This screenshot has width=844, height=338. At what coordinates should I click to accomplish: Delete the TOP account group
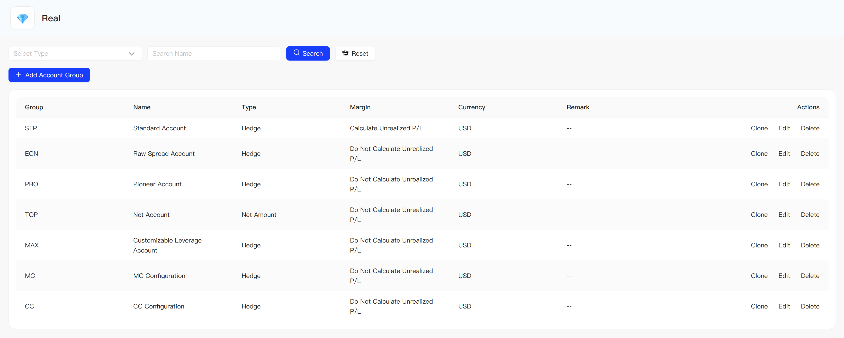click(x=810, y=215)
